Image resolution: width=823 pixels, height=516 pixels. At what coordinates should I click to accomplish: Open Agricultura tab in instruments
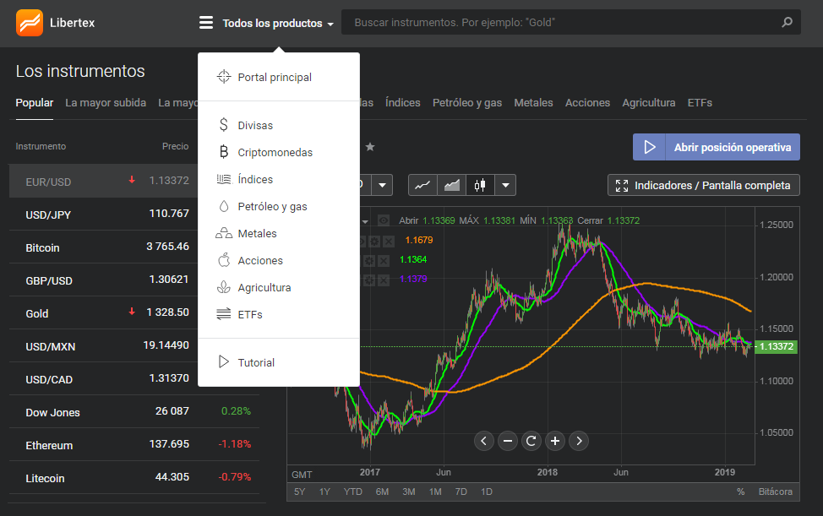tap(649, 103)
